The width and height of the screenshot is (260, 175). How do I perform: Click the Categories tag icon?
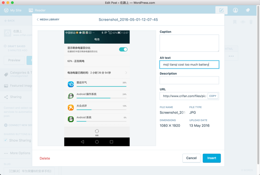coord(6,74)
